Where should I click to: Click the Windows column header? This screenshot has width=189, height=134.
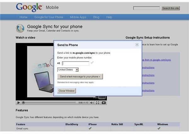(163, 124)
